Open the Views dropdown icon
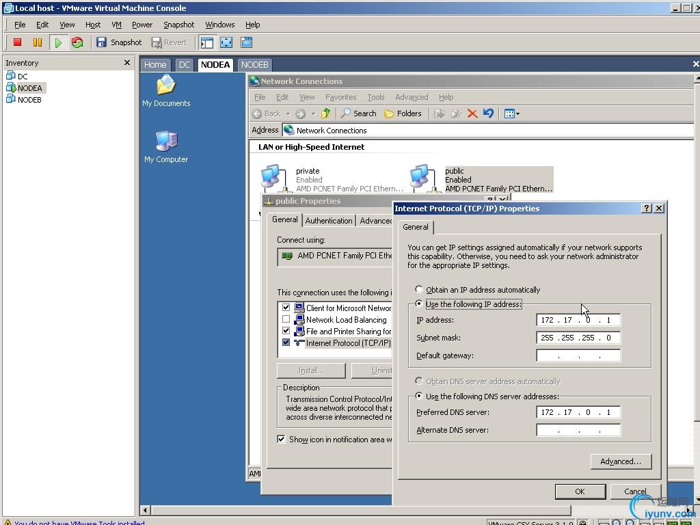This screenshot has width=700, height=525. [x=511, y=113]
